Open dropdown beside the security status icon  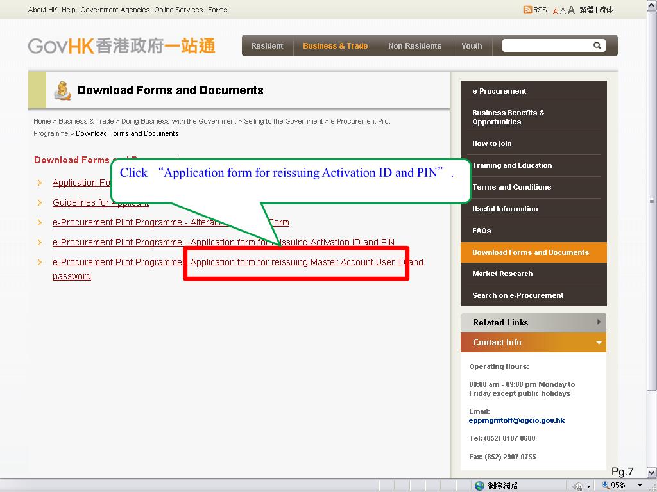tap(589, 486)
